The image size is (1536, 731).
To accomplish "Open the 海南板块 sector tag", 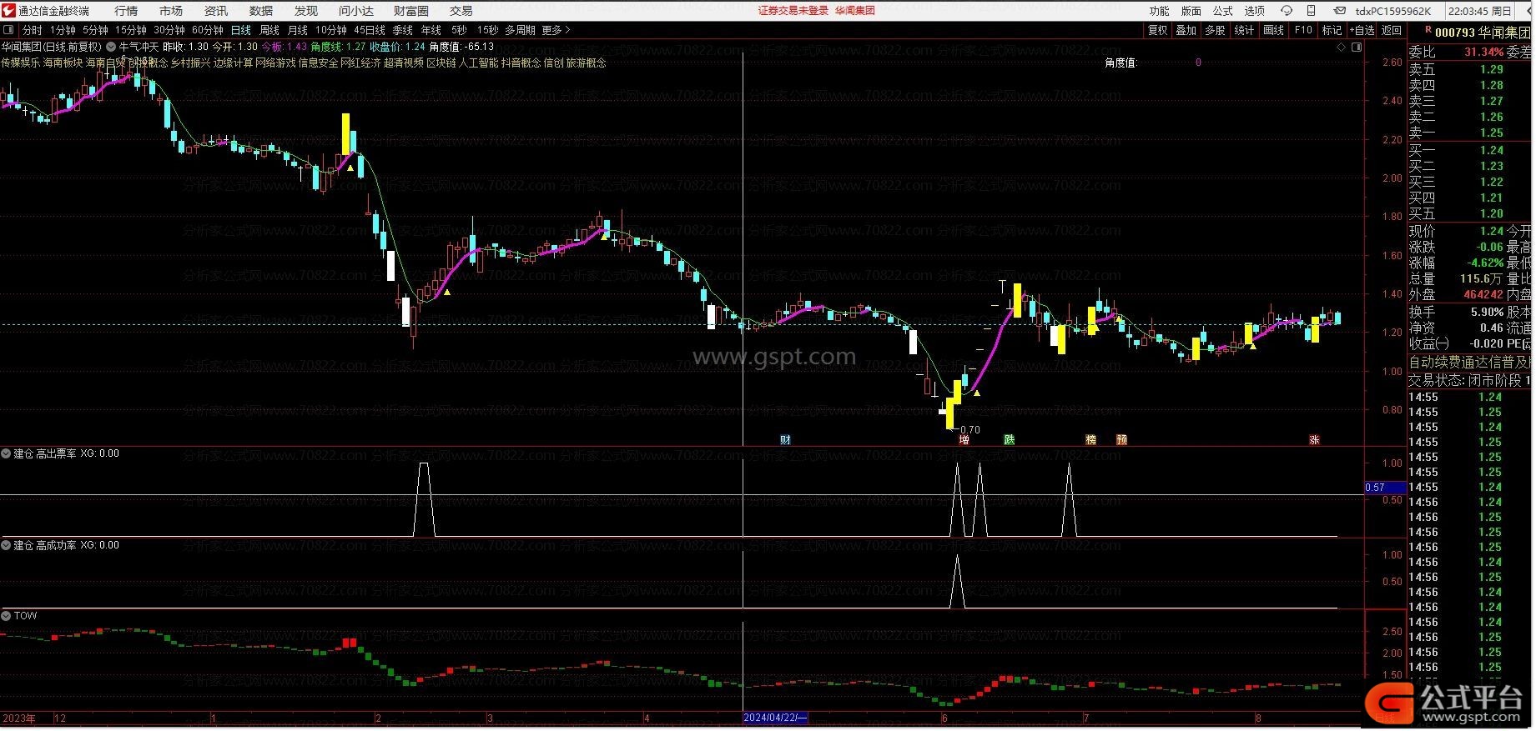I will (63, 63).
